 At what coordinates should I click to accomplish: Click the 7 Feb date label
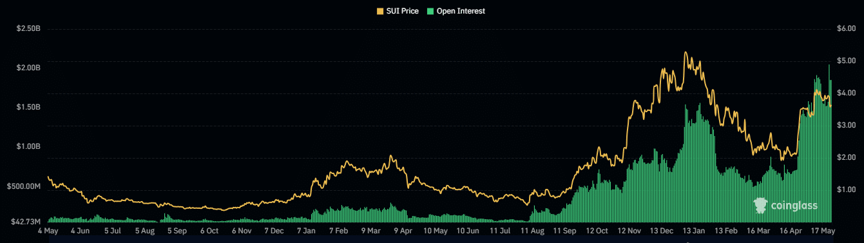coord(338,230)
